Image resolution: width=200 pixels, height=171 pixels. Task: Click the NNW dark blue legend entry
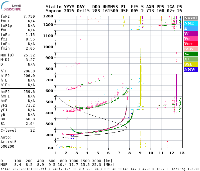pyautogui.click(x=191, y=69)
